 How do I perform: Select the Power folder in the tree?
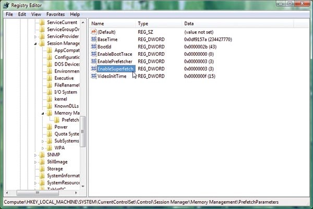coord(61,127)
